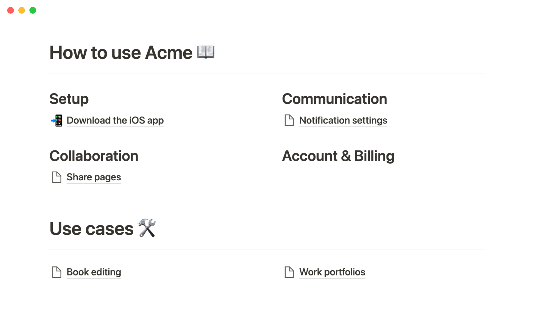Screen dimensions: 533x333
Task: Click the How to use Acme title
Action: click(121, 53)
